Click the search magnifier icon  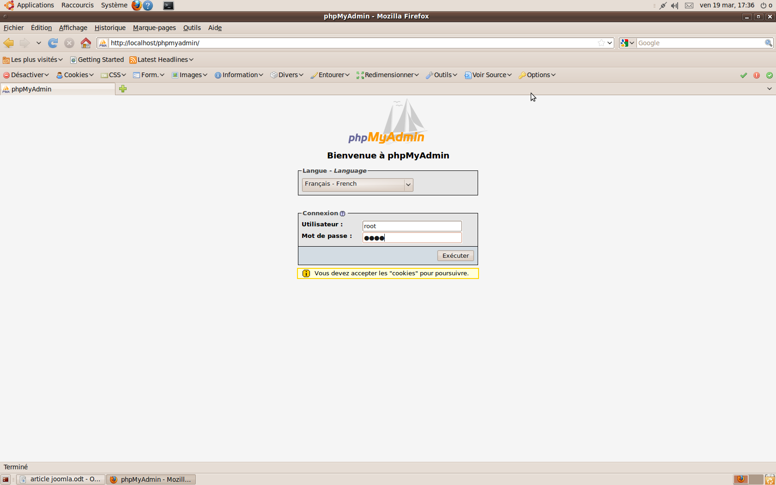coord(768,43)
